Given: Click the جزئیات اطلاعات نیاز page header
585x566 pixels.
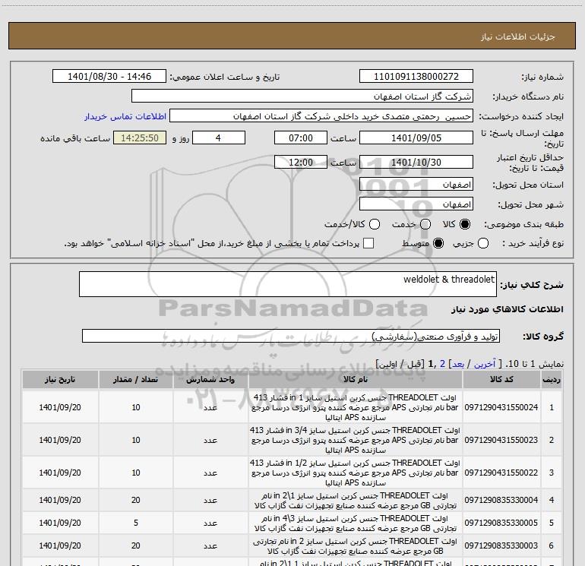Looking at the screenshot, I should 518,36.
